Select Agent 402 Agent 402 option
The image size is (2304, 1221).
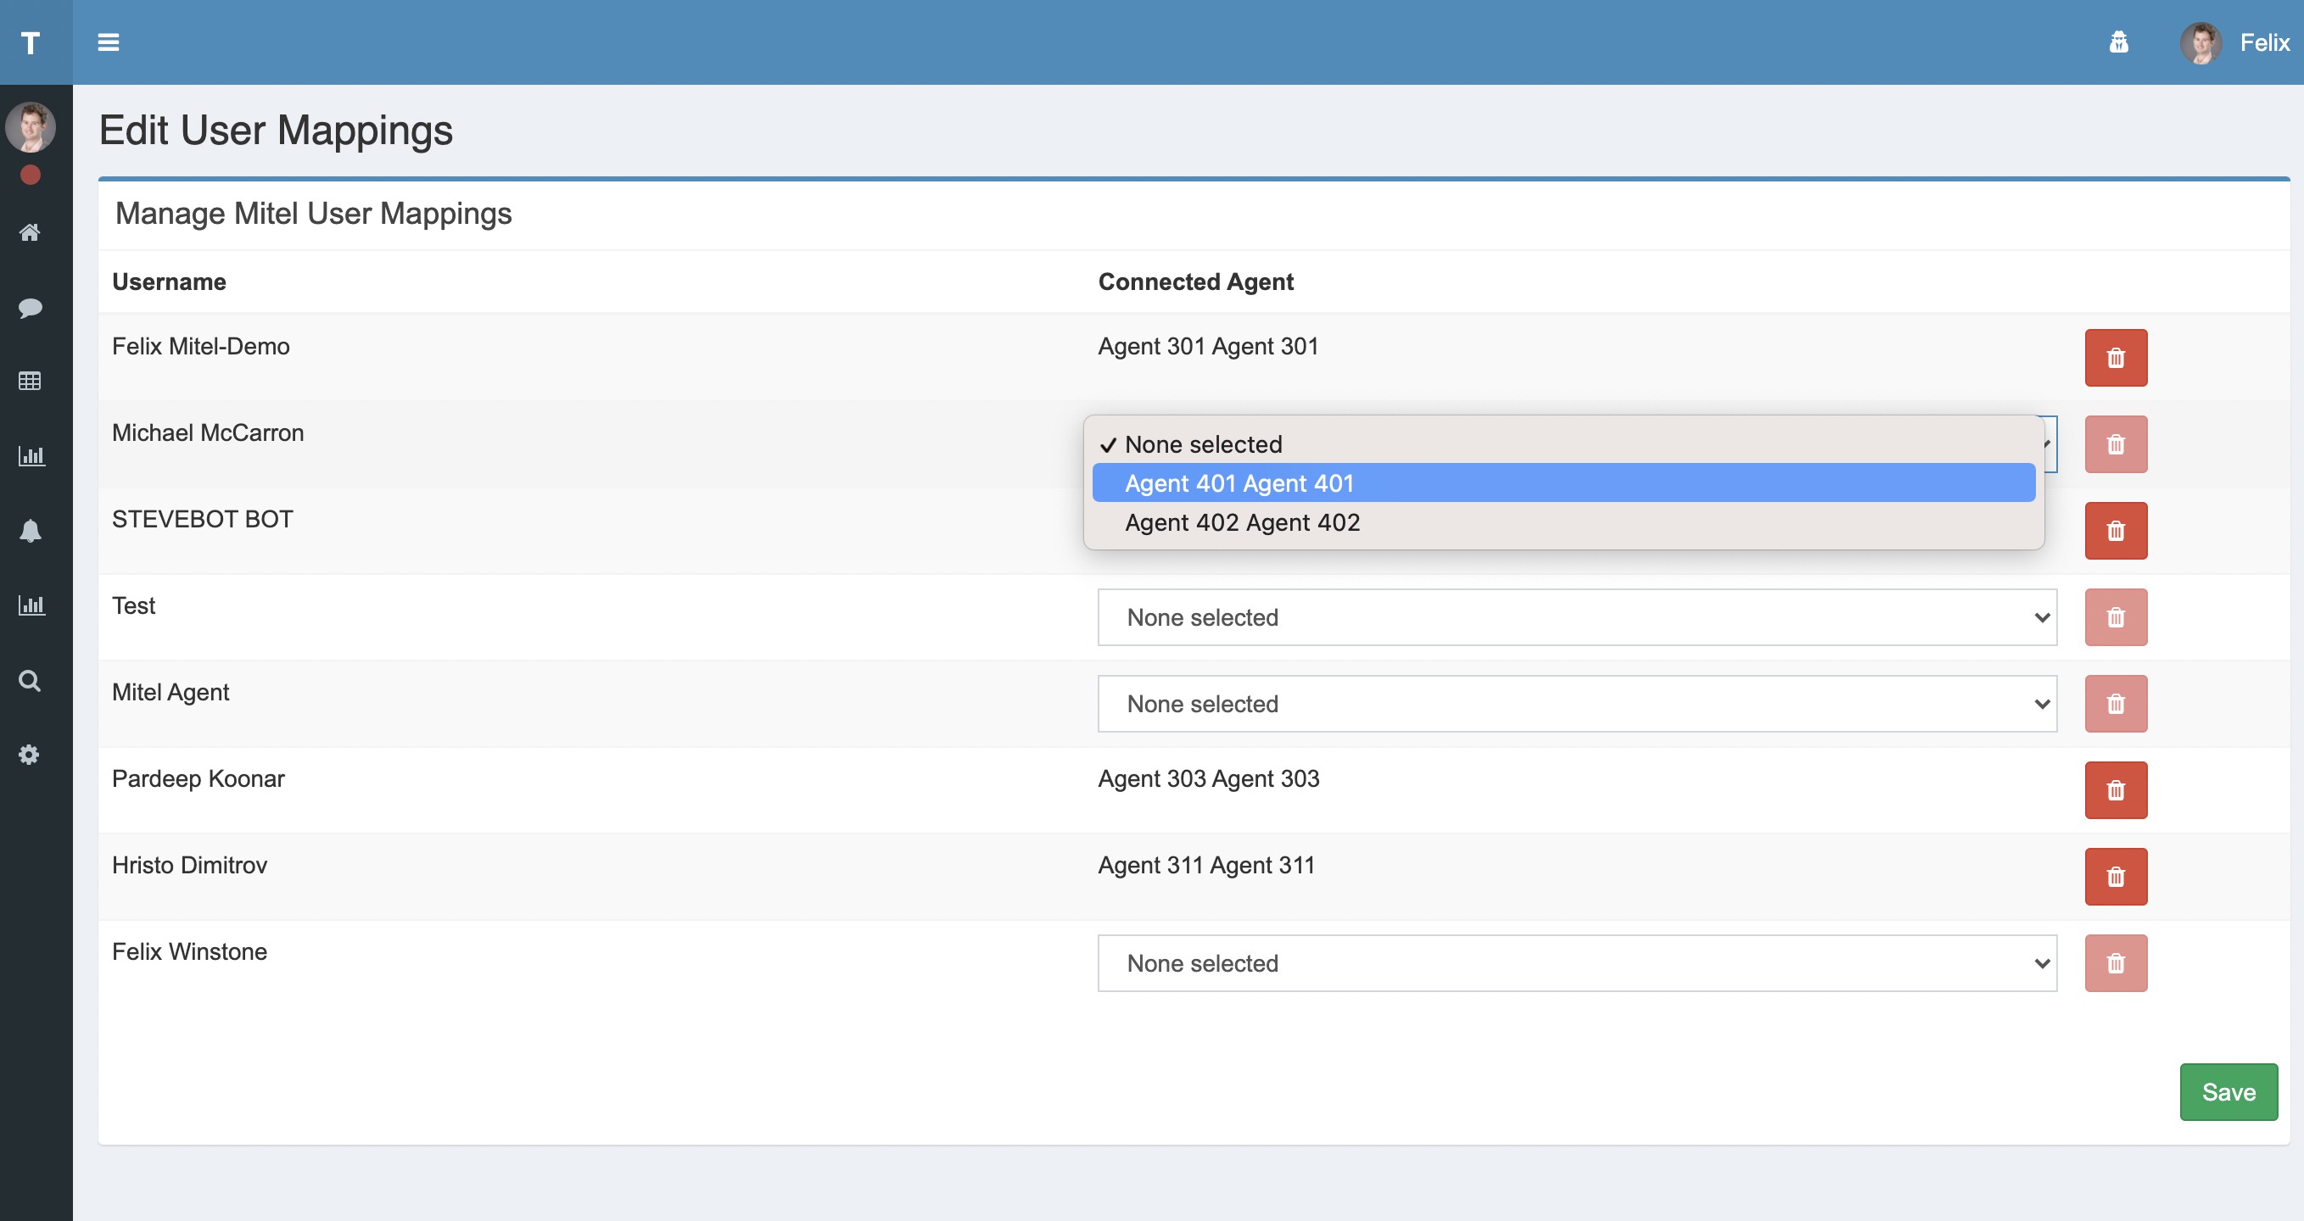[1563, 522]
